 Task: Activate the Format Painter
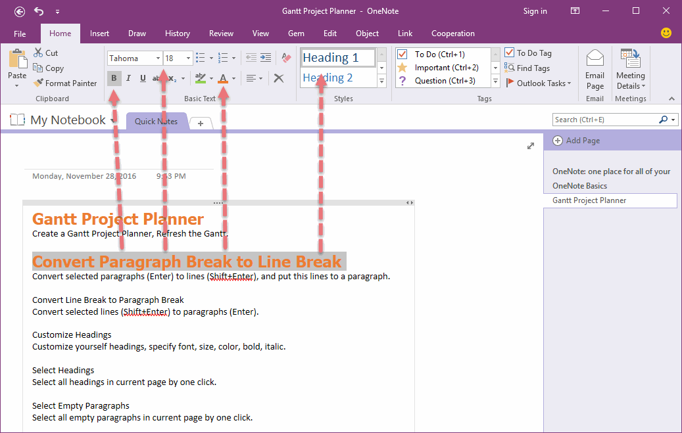click(x=65, y=83)
